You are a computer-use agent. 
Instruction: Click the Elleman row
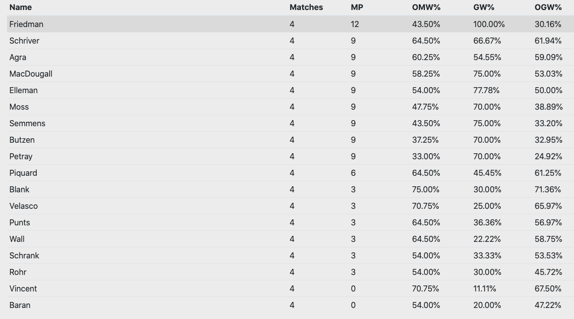pyautogui.click(x=23, y=90)
